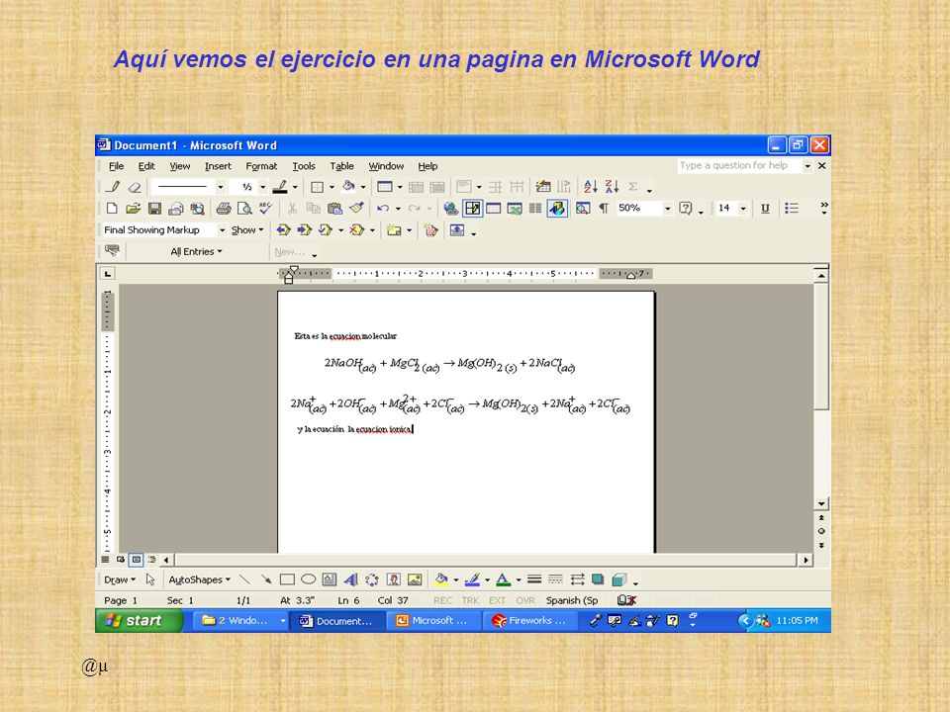The height and width of the screenshot is (712, 950).
Task: Click Insert Picture on Drawing toolbar
Action: [x=415, y=580]
